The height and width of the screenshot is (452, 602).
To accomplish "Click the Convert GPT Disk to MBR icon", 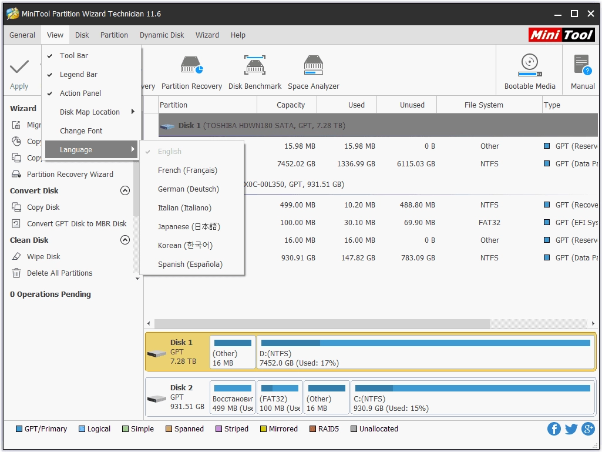I will click(16, 224).
